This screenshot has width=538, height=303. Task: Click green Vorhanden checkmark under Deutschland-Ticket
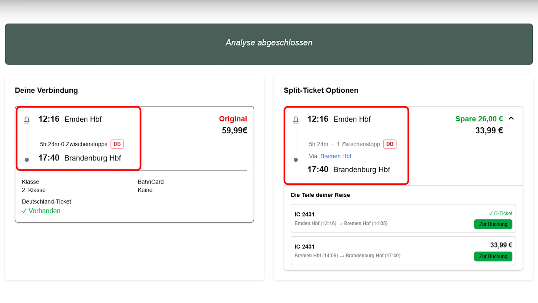tap(41, 211)
